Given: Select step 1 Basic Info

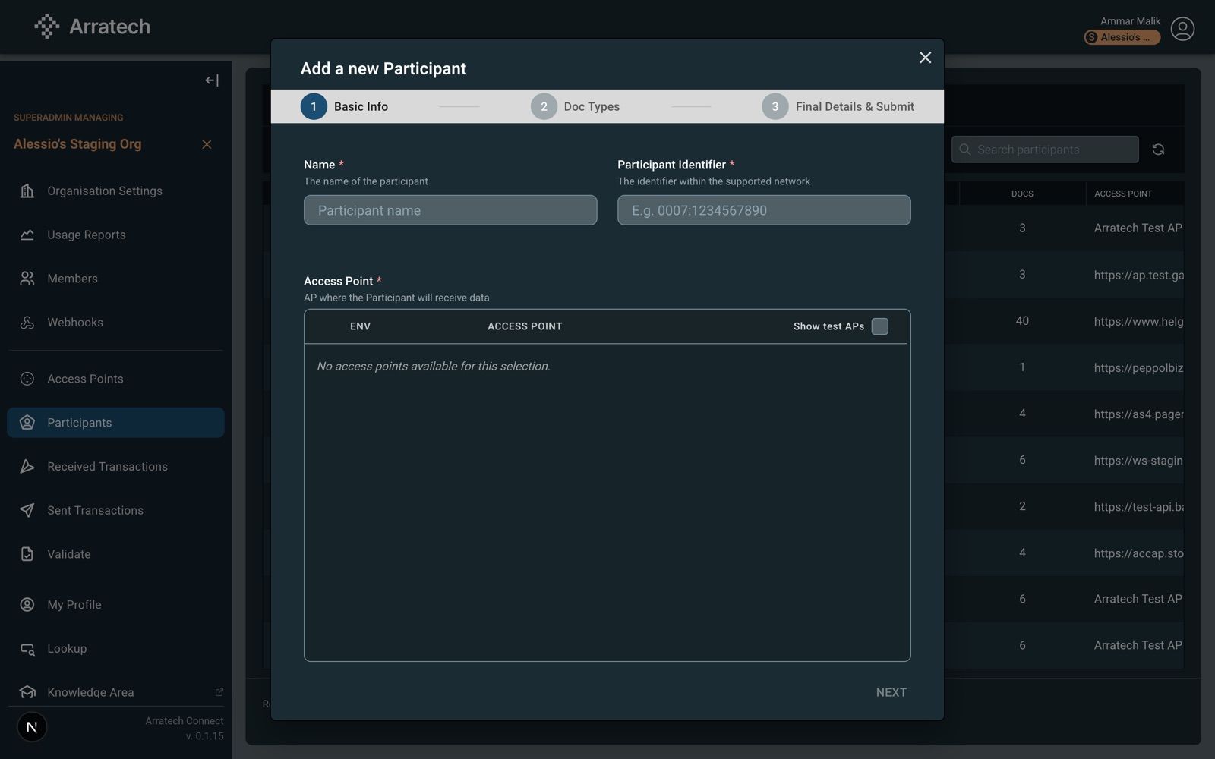Looking at the screenshot, I should tap(345, 106).
